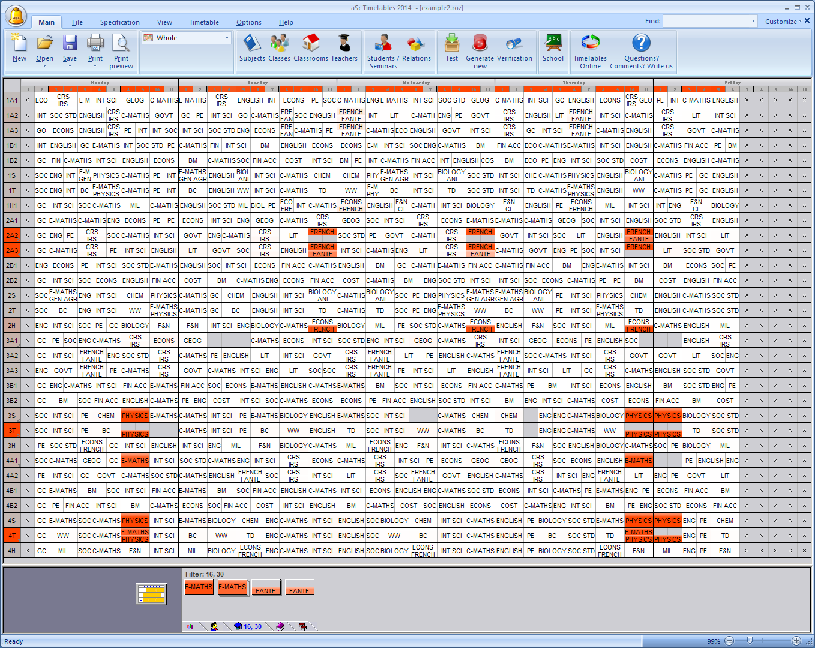Run the timetable Test
The height and width of the screenshot is (648, 815).
(451, 49)
